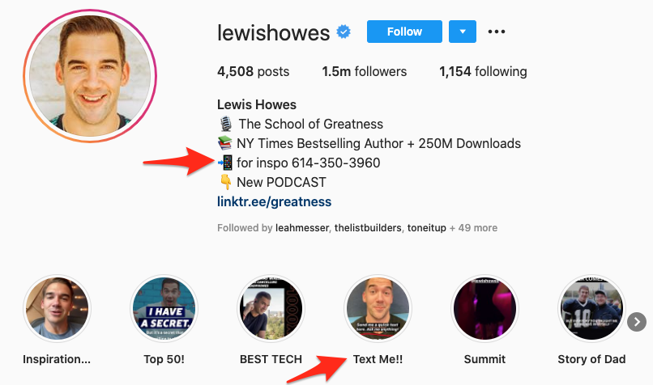Open the 1,154 following list
The image size is (653, 385).
tap(483, 71)
